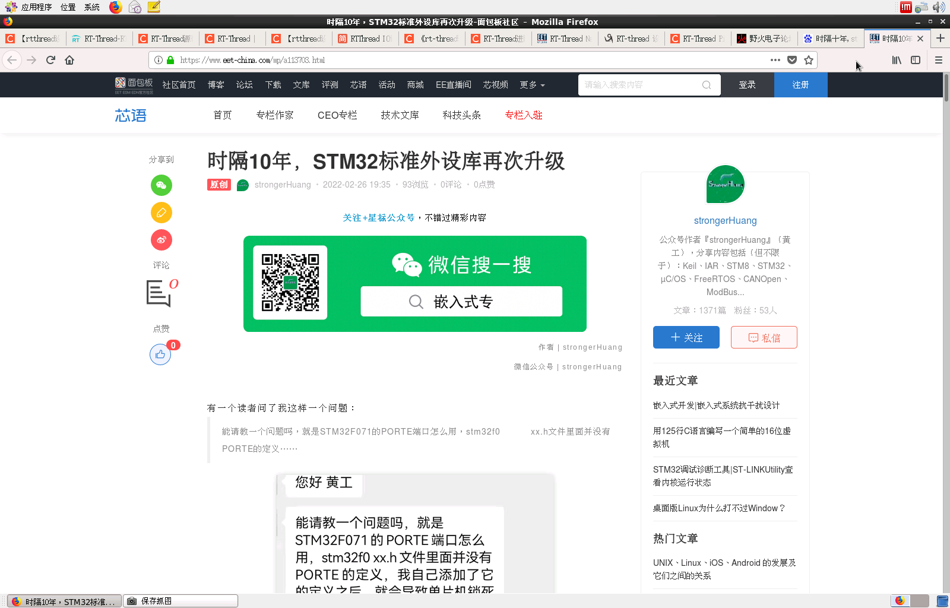Toggle Firefox sidebar icon
The image size is (950, 608).
(x=916, y=60)
